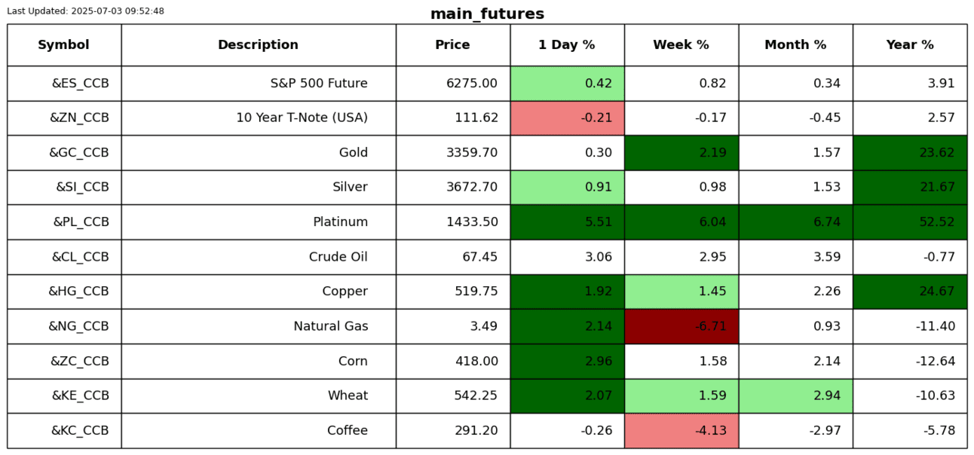Image resolution: width=974 pixels, height=455 pixels.
Task: Click the Symbol column header
Action: point(64,45)
